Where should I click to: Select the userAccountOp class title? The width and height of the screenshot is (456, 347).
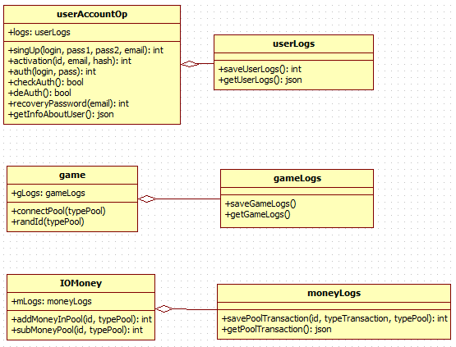92,14
